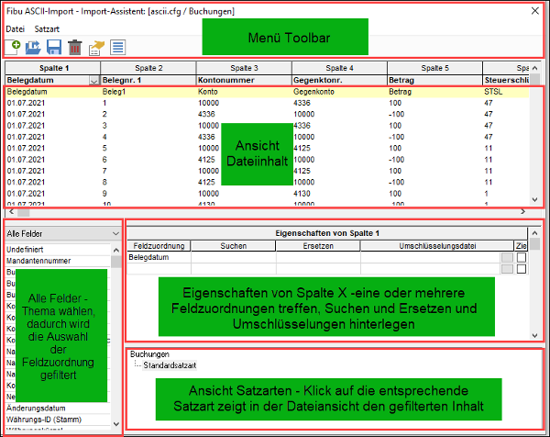Click the Umschlüsselungsdatei column header

[437, 246]
